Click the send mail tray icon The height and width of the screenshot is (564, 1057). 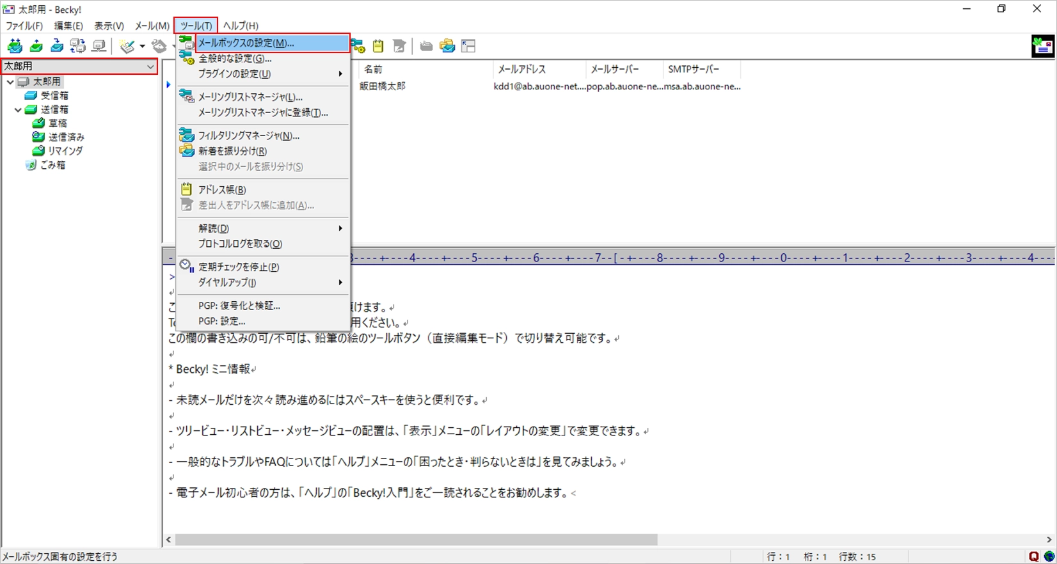coord(36,46)
